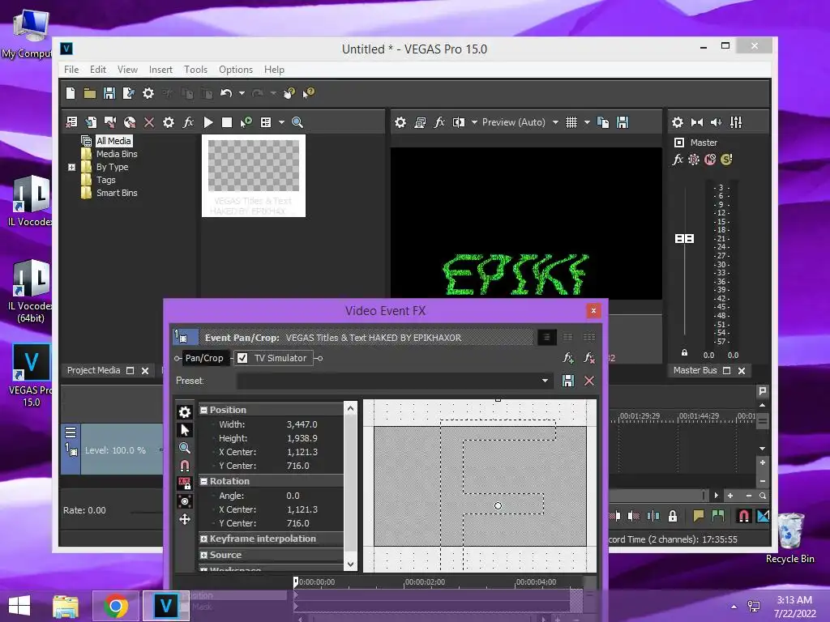830x622 pixels.
Task: Expand the By Type folder
Action: 71,167
